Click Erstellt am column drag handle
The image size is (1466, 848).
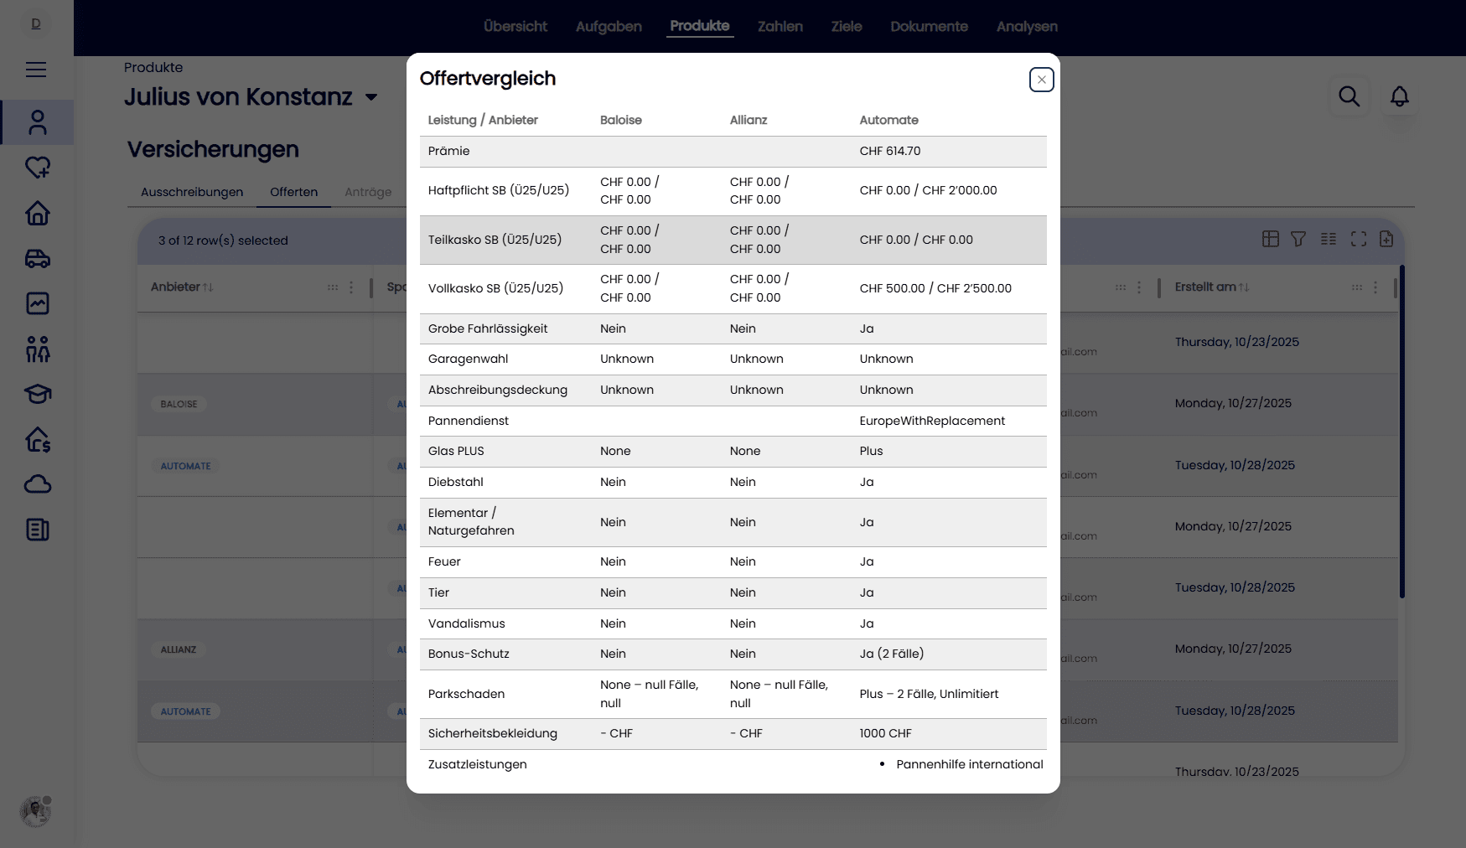[1357, 287]
